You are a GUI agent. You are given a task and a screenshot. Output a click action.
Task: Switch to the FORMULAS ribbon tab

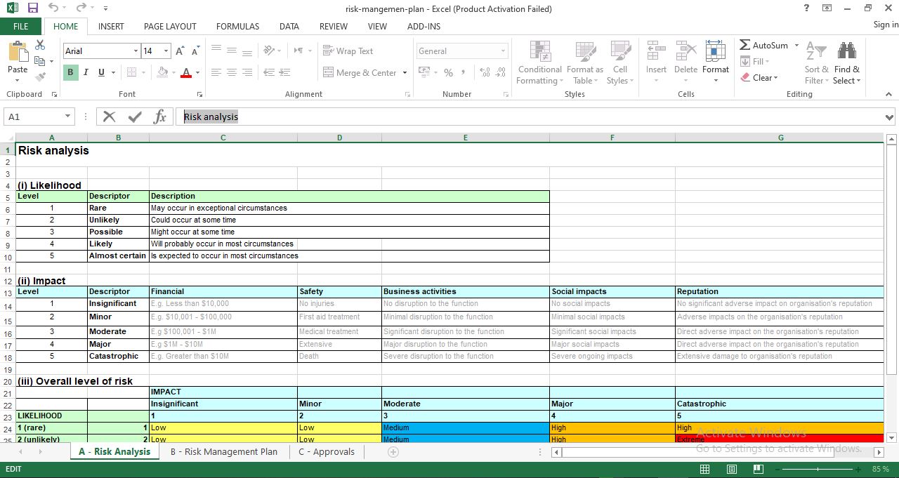[237, 27]
